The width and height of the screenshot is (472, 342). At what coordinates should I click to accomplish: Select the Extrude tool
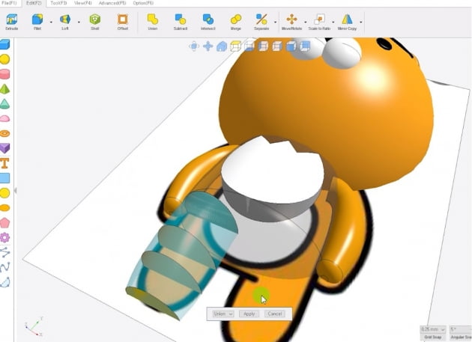point(12,22)
